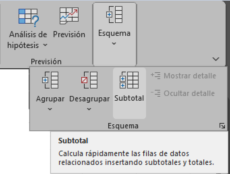Screen dimensions: 230x174
Task: Click the Agrupar text label
Action: pyautogui.click(x=50, y=99)
